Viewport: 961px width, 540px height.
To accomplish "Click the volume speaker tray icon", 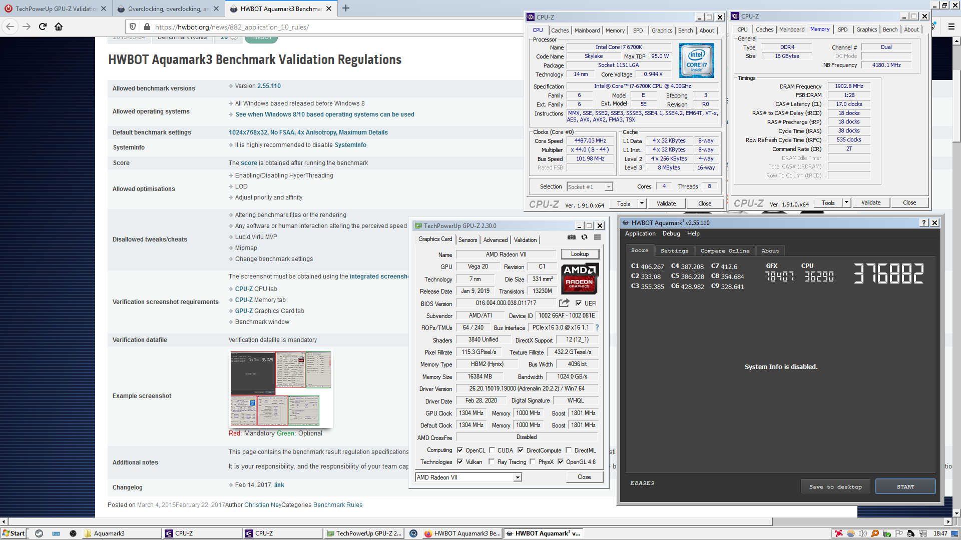I will click(863, 533).
